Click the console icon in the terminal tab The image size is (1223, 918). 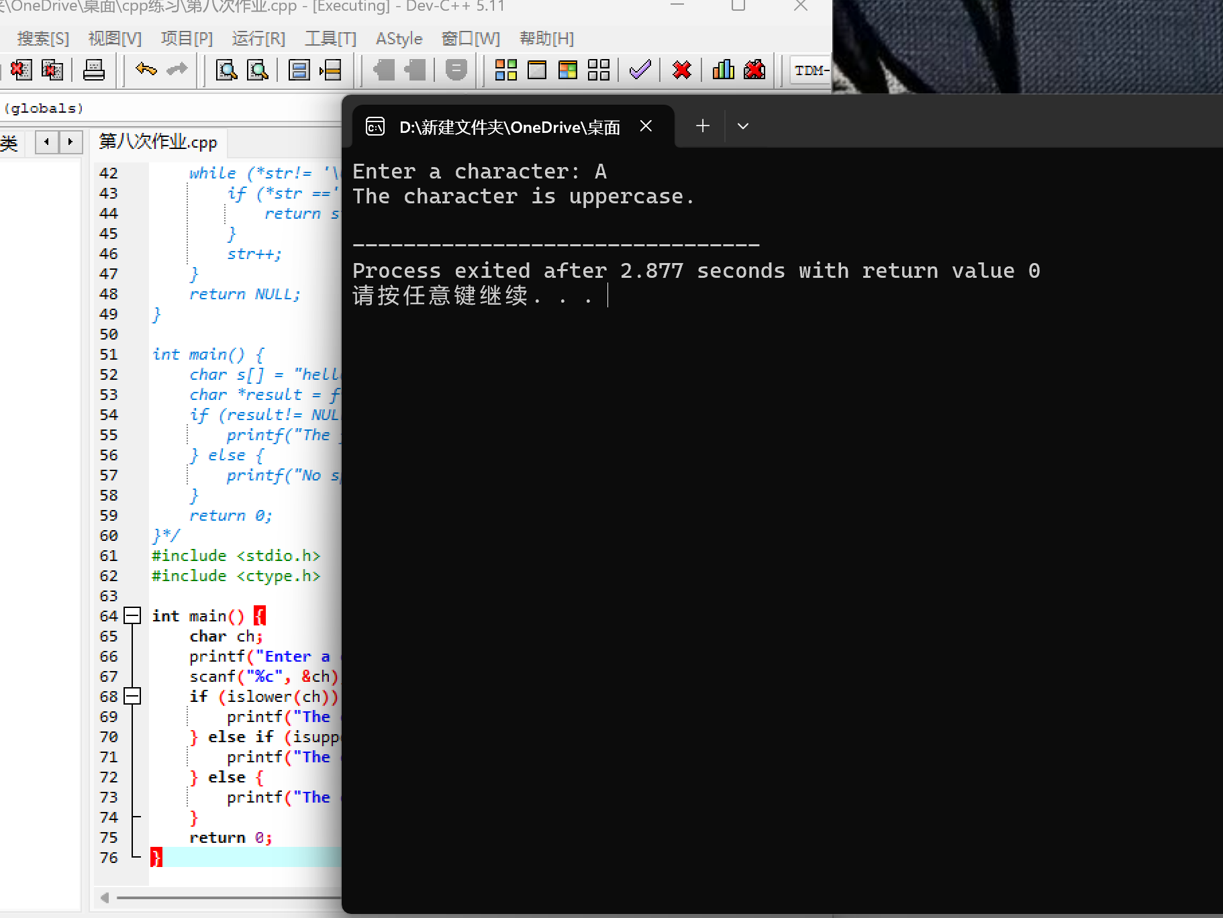[x=375, y=127]
